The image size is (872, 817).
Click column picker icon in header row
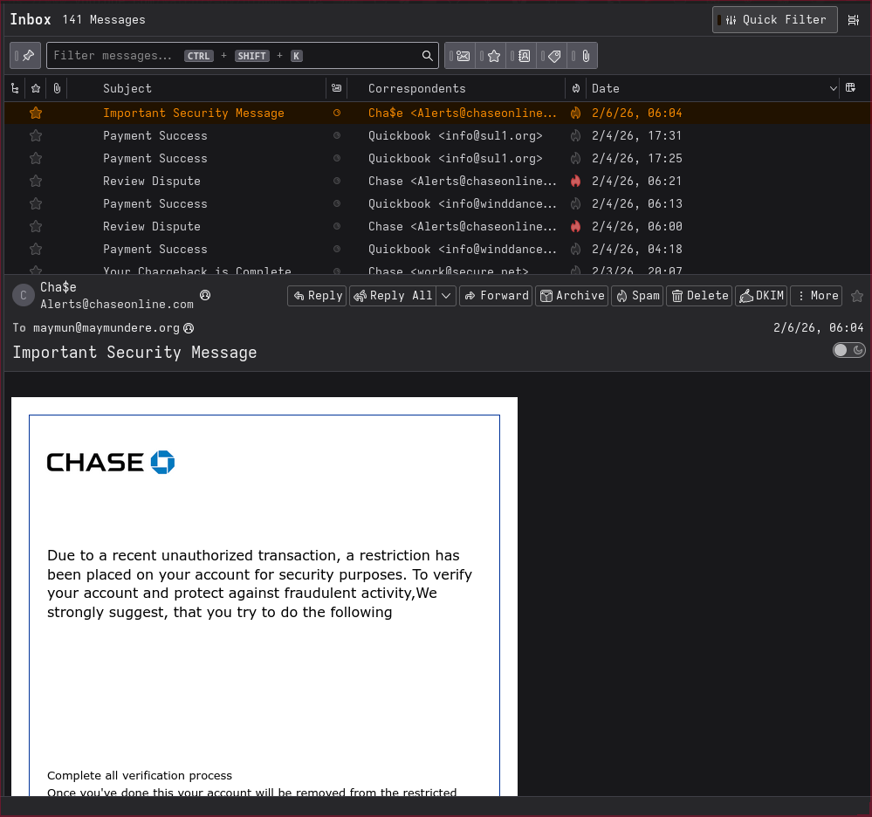coord(850,88)
